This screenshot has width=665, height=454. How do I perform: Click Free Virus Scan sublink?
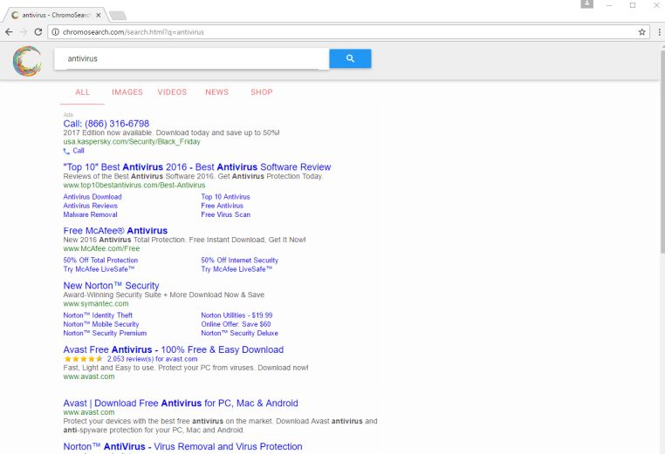[226, 214]
